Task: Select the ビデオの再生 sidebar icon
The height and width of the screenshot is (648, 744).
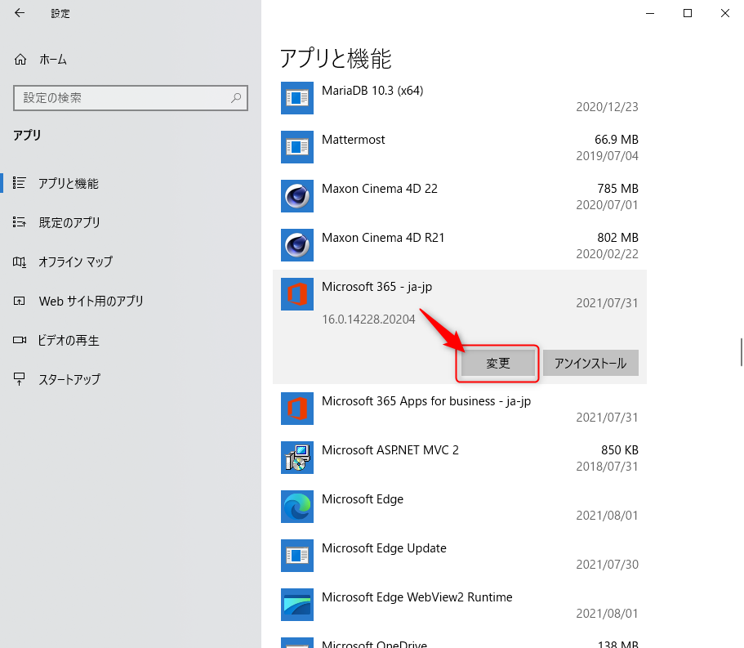Action: point(19,340)
